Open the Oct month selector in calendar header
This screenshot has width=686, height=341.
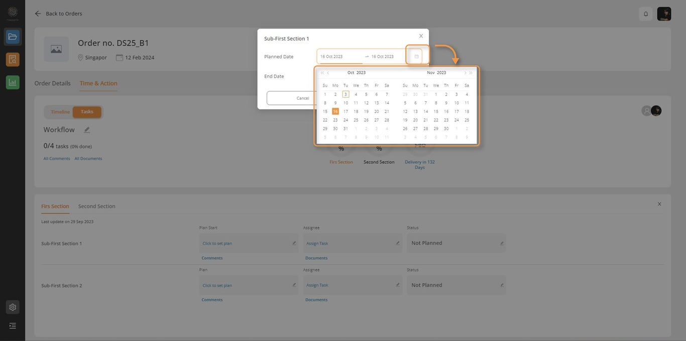tap(351, 73)
